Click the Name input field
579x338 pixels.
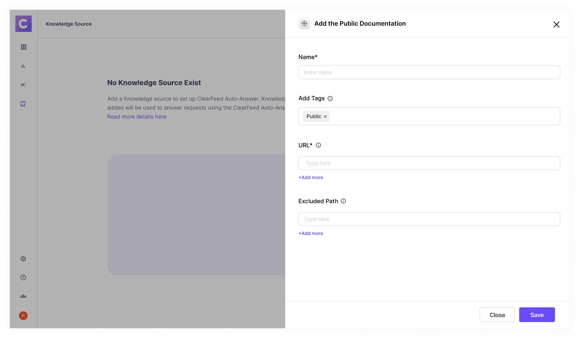(429, 72)
